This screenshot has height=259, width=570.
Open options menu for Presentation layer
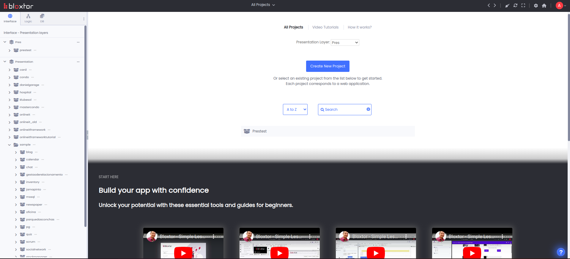point(78,62)
